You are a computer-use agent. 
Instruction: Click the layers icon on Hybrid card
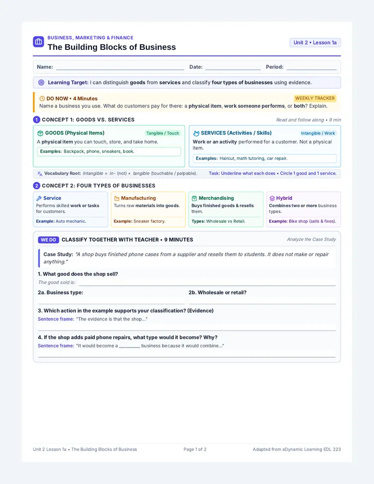click(272, 198)
